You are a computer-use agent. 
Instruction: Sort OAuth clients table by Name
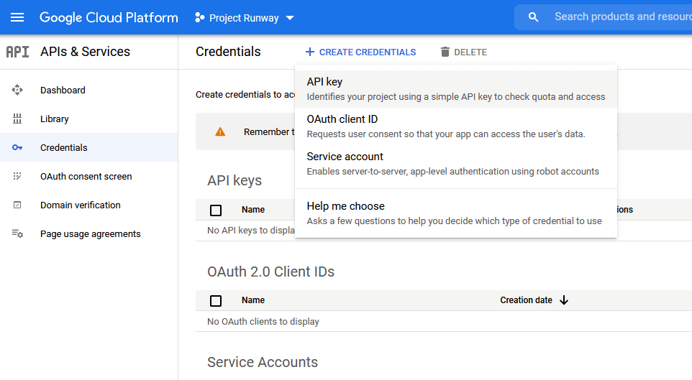pyautogui.click(x=253, y=300)
